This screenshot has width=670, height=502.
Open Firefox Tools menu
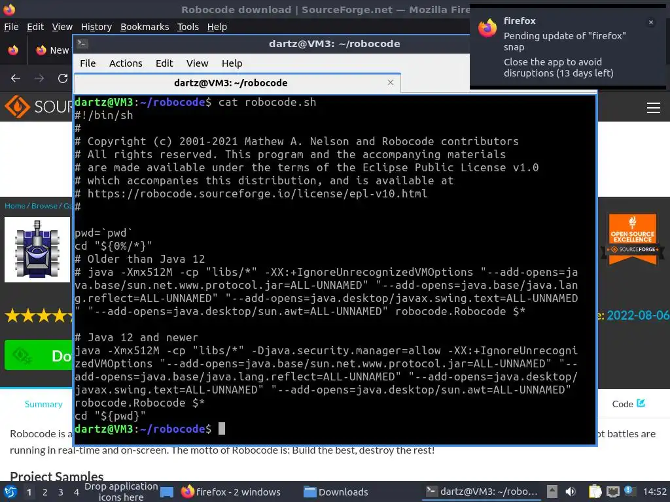tap(188, 26)
